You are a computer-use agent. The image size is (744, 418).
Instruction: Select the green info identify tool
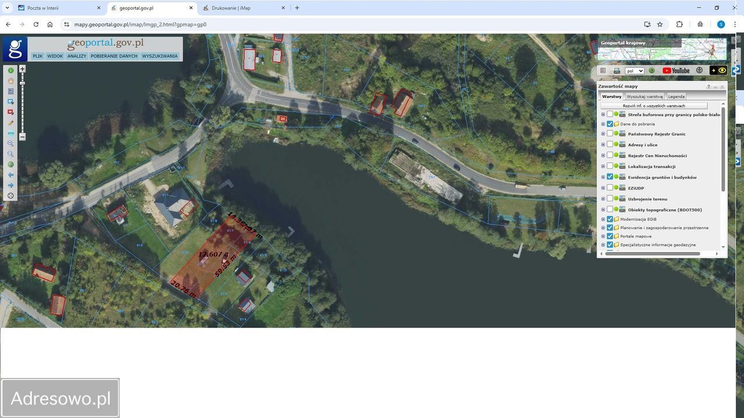(10, 70)
